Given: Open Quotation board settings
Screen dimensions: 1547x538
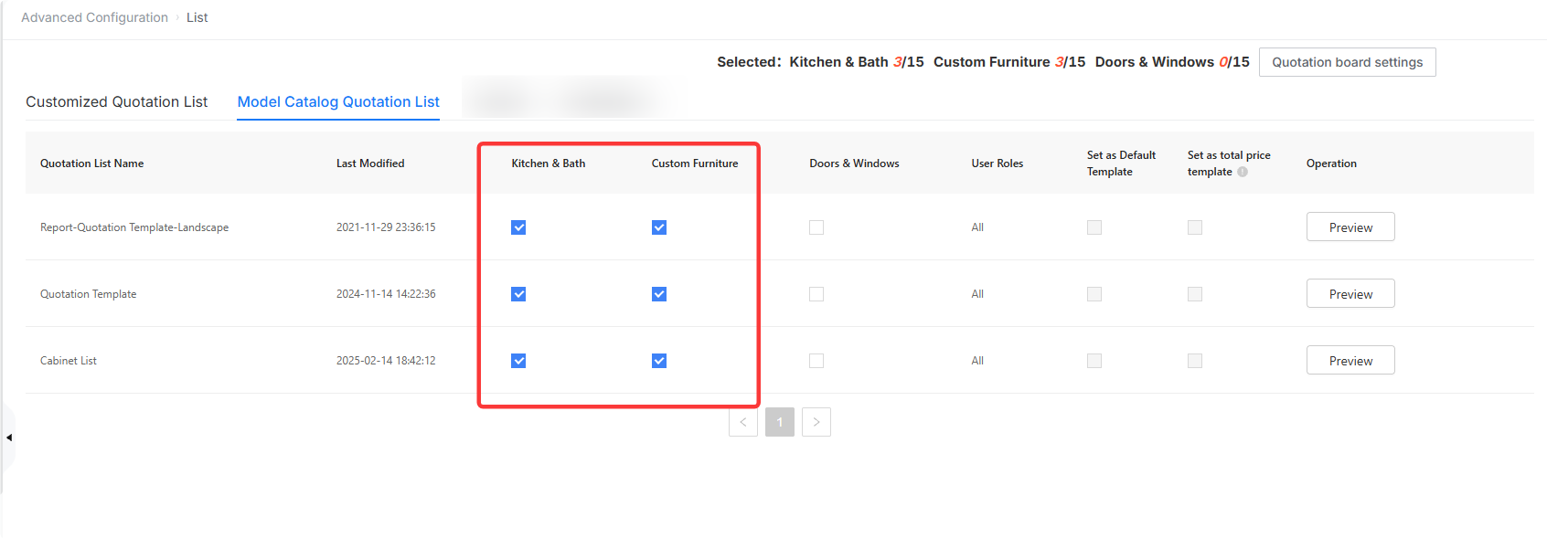Looking at the screenshot, I should [x=1348, y=62].
